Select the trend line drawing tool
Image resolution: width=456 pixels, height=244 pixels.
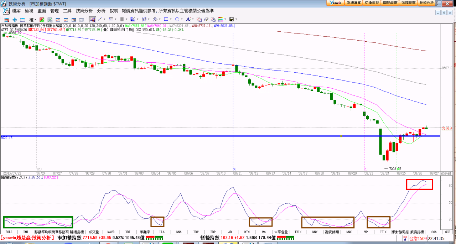point(100,19)
